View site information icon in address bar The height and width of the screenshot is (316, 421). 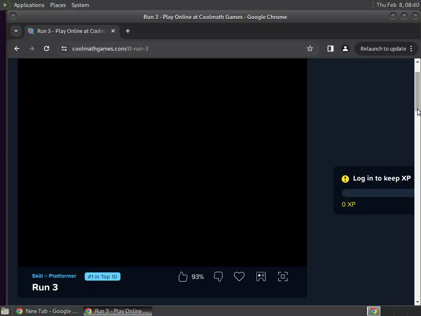pyautogui.click(x=64, y=49)
